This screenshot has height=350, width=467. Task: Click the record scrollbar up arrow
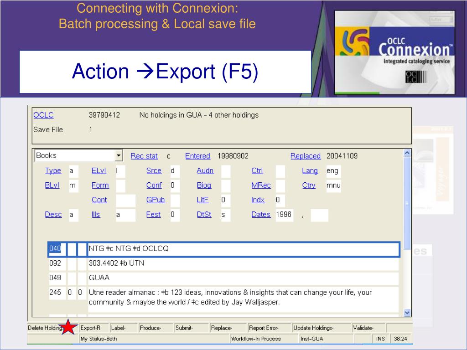point(407,153)
